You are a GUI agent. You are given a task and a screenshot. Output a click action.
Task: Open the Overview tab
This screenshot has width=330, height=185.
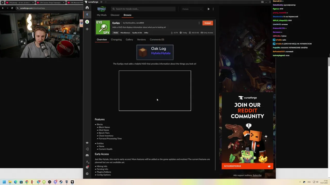(x=102, y=40)
